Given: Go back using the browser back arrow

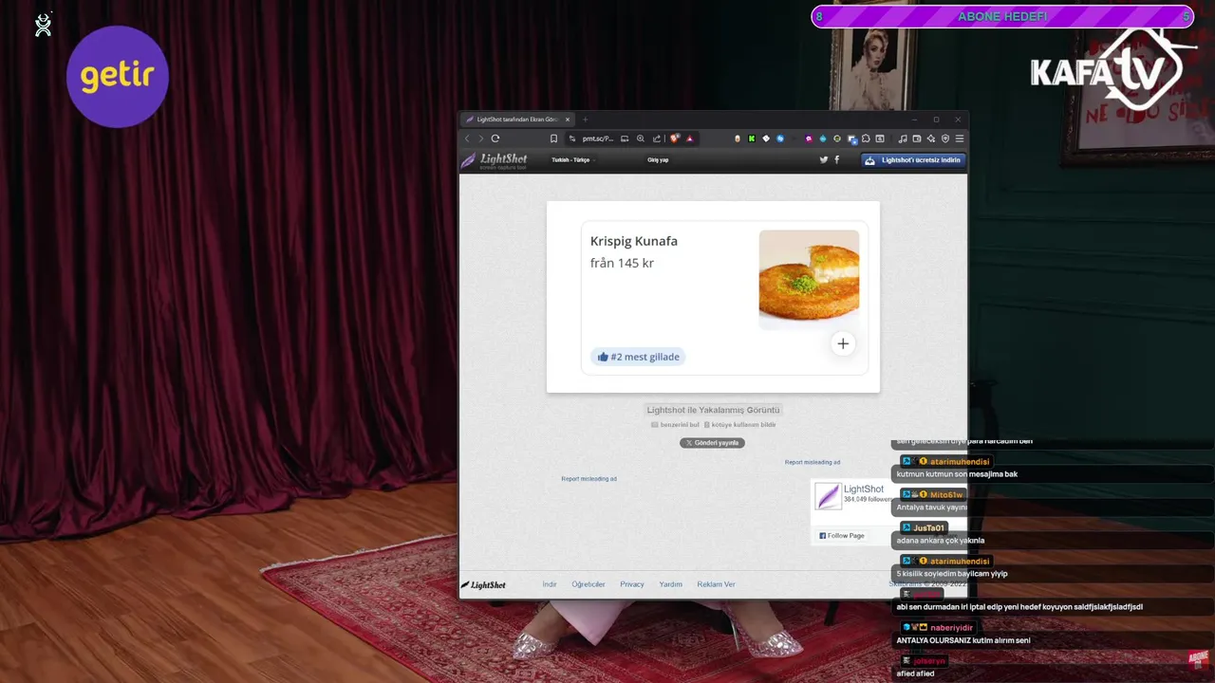Looking at the screenshot, I should 467,138.
